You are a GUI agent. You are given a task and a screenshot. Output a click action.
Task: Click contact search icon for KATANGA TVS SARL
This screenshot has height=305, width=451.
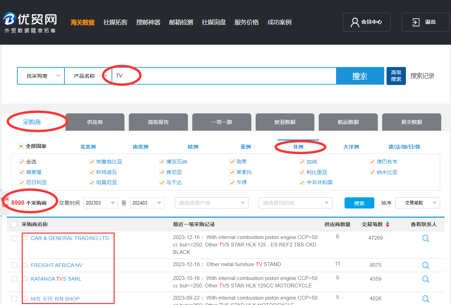[425, 279]
